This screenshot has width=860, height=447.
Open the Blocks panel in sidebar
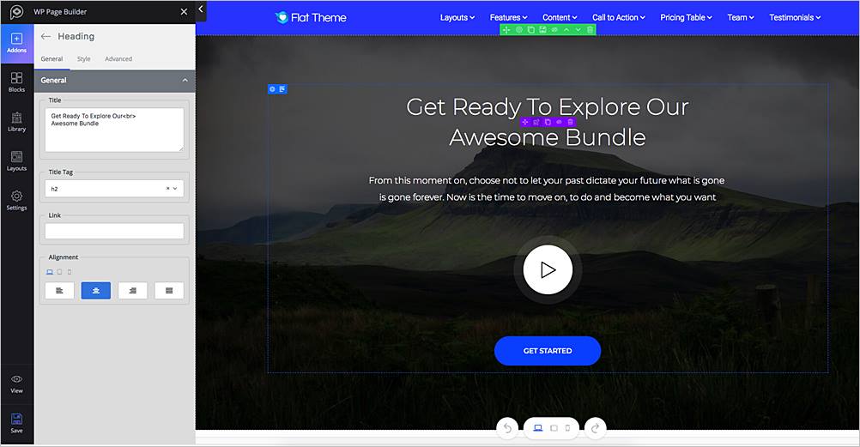(16, 82)
